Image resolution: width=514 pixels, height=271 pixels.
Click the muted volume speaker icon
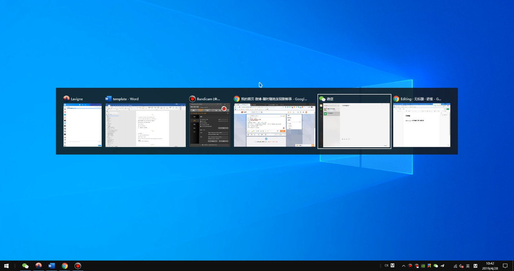(x=461, y=265)
